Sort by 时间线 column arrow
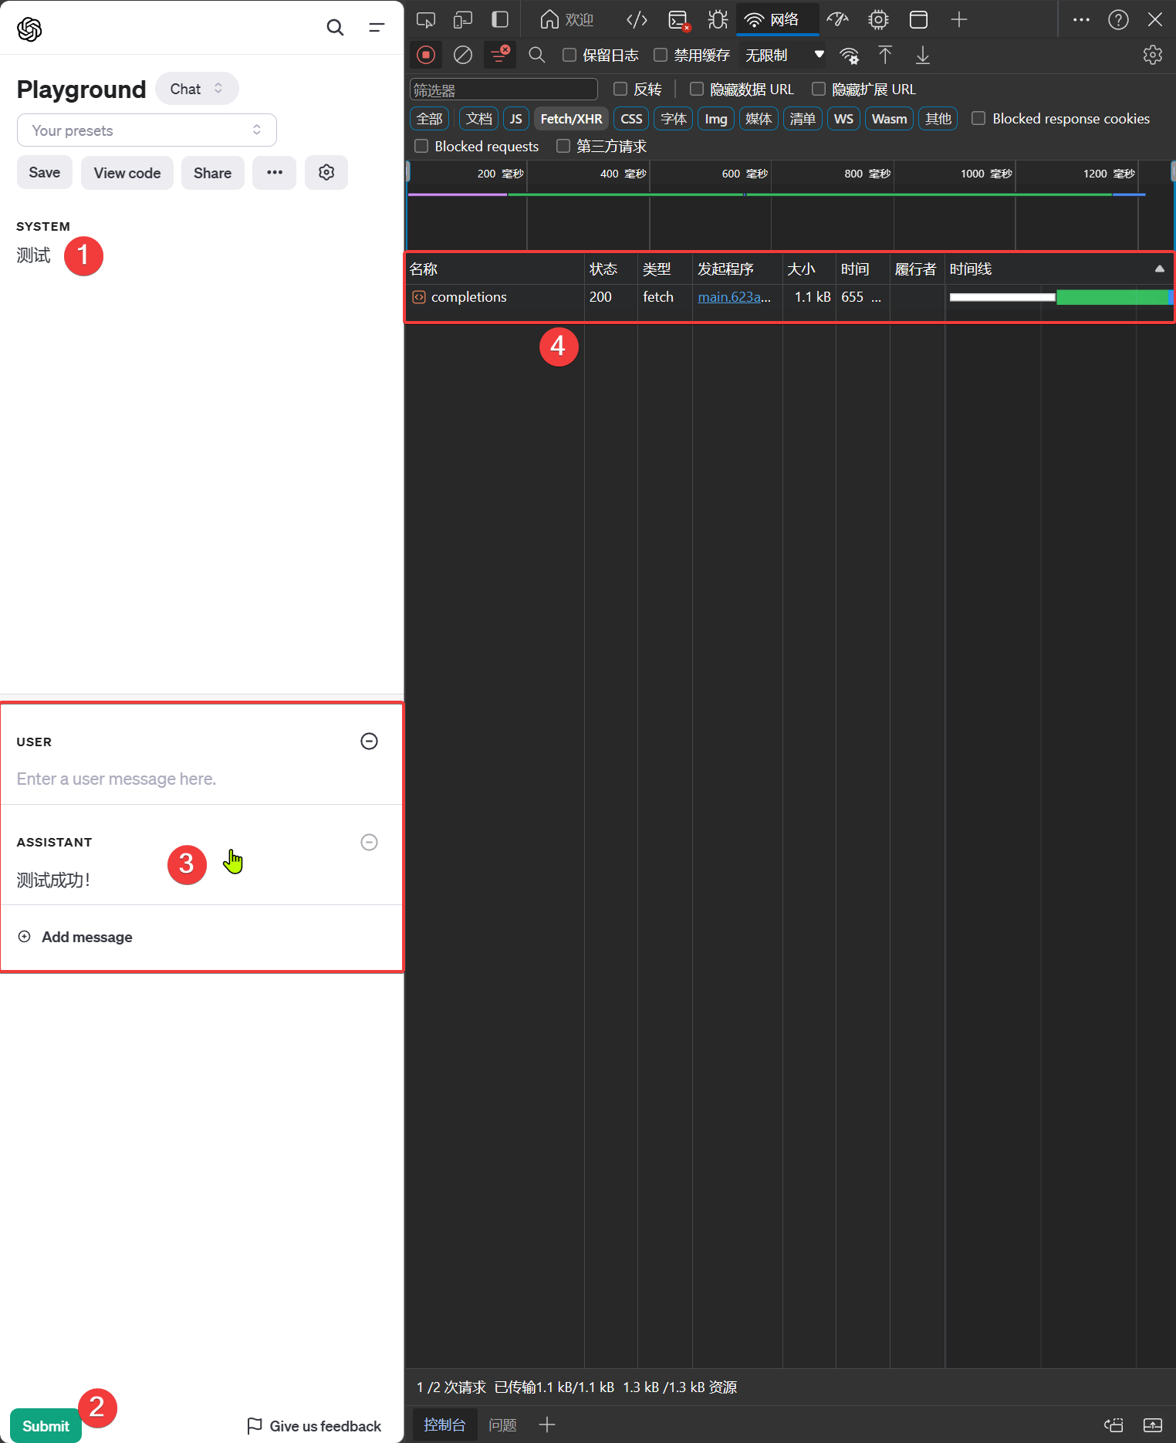Image resolution: width=1176 pixels, height=1443 pixels. click(1159, 269)
